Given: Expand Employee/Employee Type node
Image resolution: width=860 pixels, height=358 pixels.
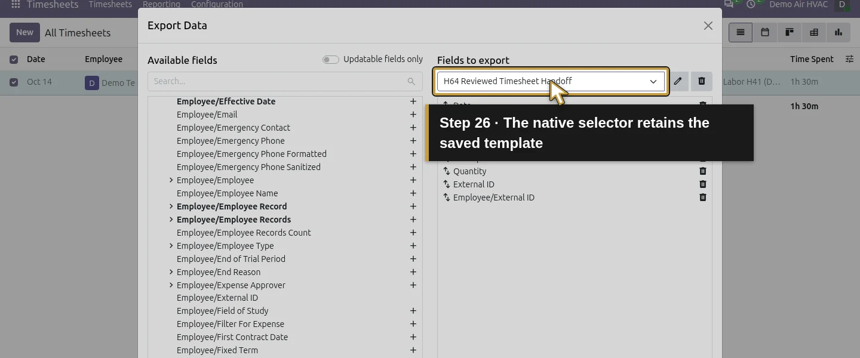Looking at the screenshot, I should pyautogui.click(x=171, y=246).
